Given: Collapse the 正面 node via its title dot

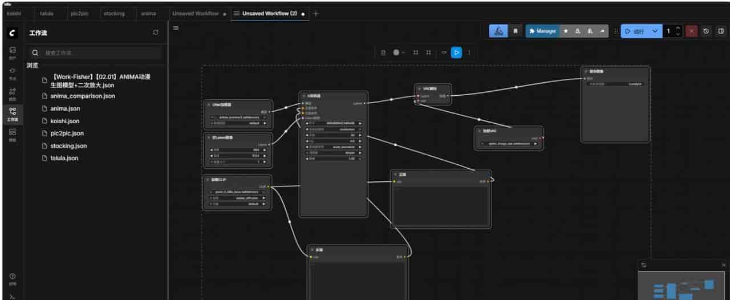Looking at the screenshot, I should tap(395, 174).
